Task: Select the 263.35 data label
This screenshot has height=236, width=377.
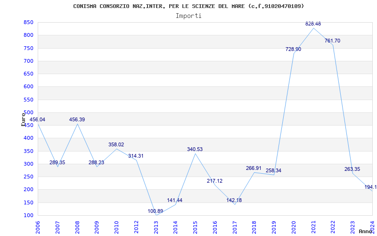Action: (352, 169)
